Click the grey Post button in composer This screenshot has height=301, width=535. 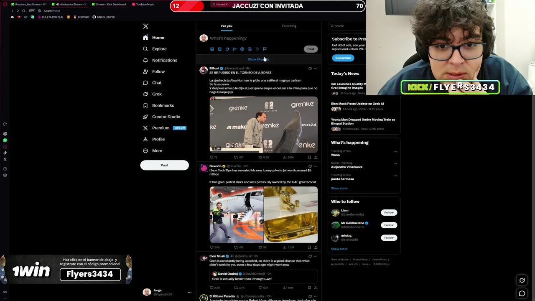click(311, 49)
